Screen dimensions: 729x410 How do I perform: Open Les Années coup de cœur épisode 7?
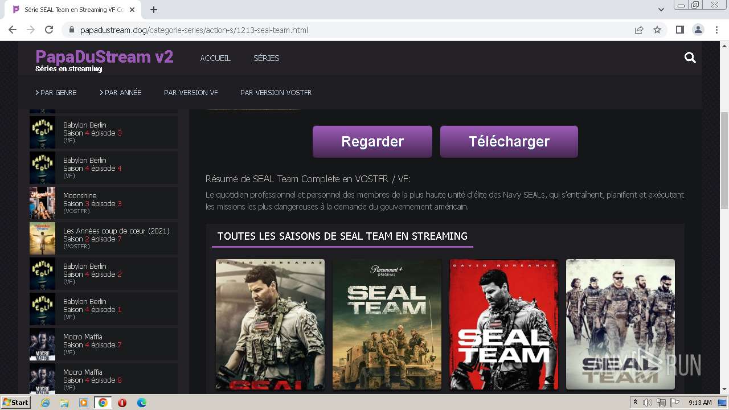104,238
